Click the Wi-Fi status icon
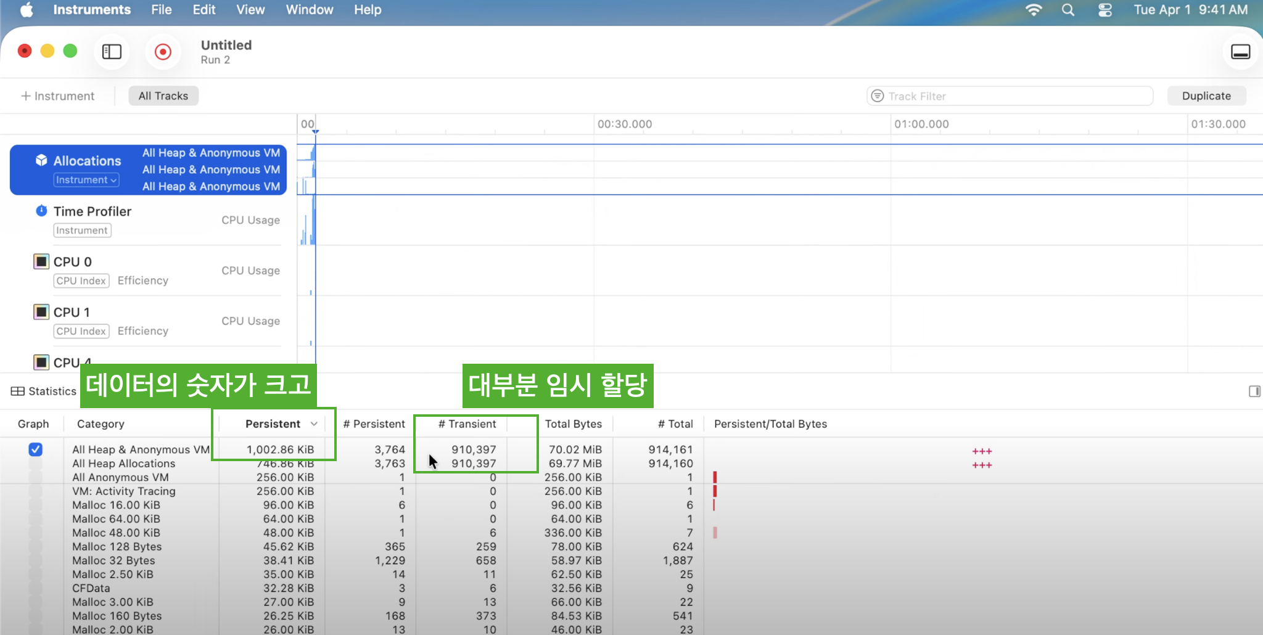1263x635 pixels. click(1034, 10)
